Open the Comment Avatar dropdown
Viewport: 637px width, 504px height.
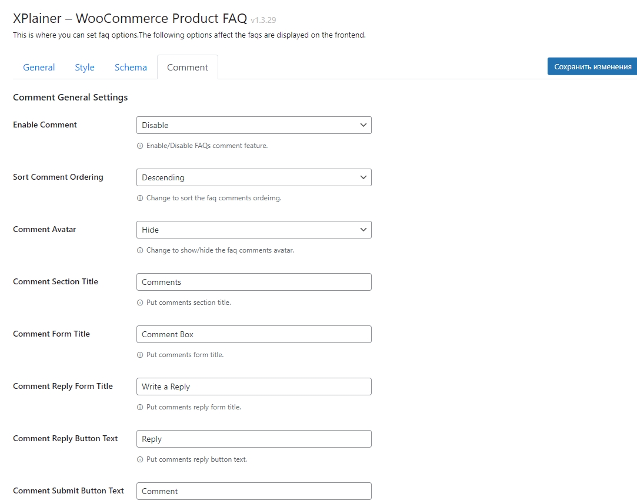click(254, 230)
